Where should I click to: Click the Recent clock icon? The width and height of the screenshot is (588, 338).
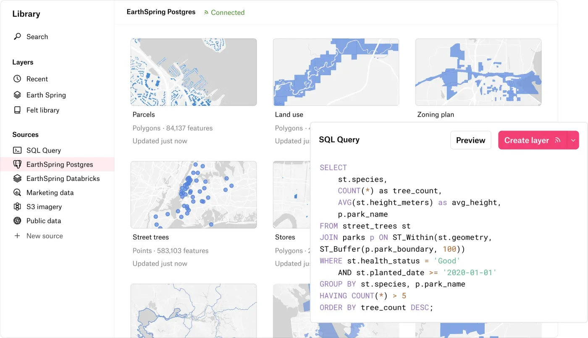pyautogui.click(x=17, y=79)
